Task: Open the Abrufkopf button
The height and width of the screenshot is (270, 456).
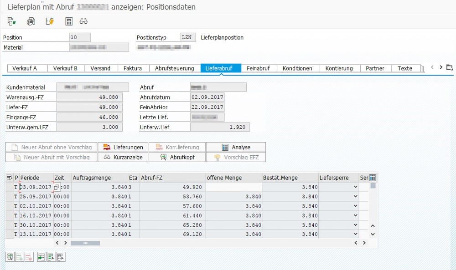Action: click(x=177, y=157)
